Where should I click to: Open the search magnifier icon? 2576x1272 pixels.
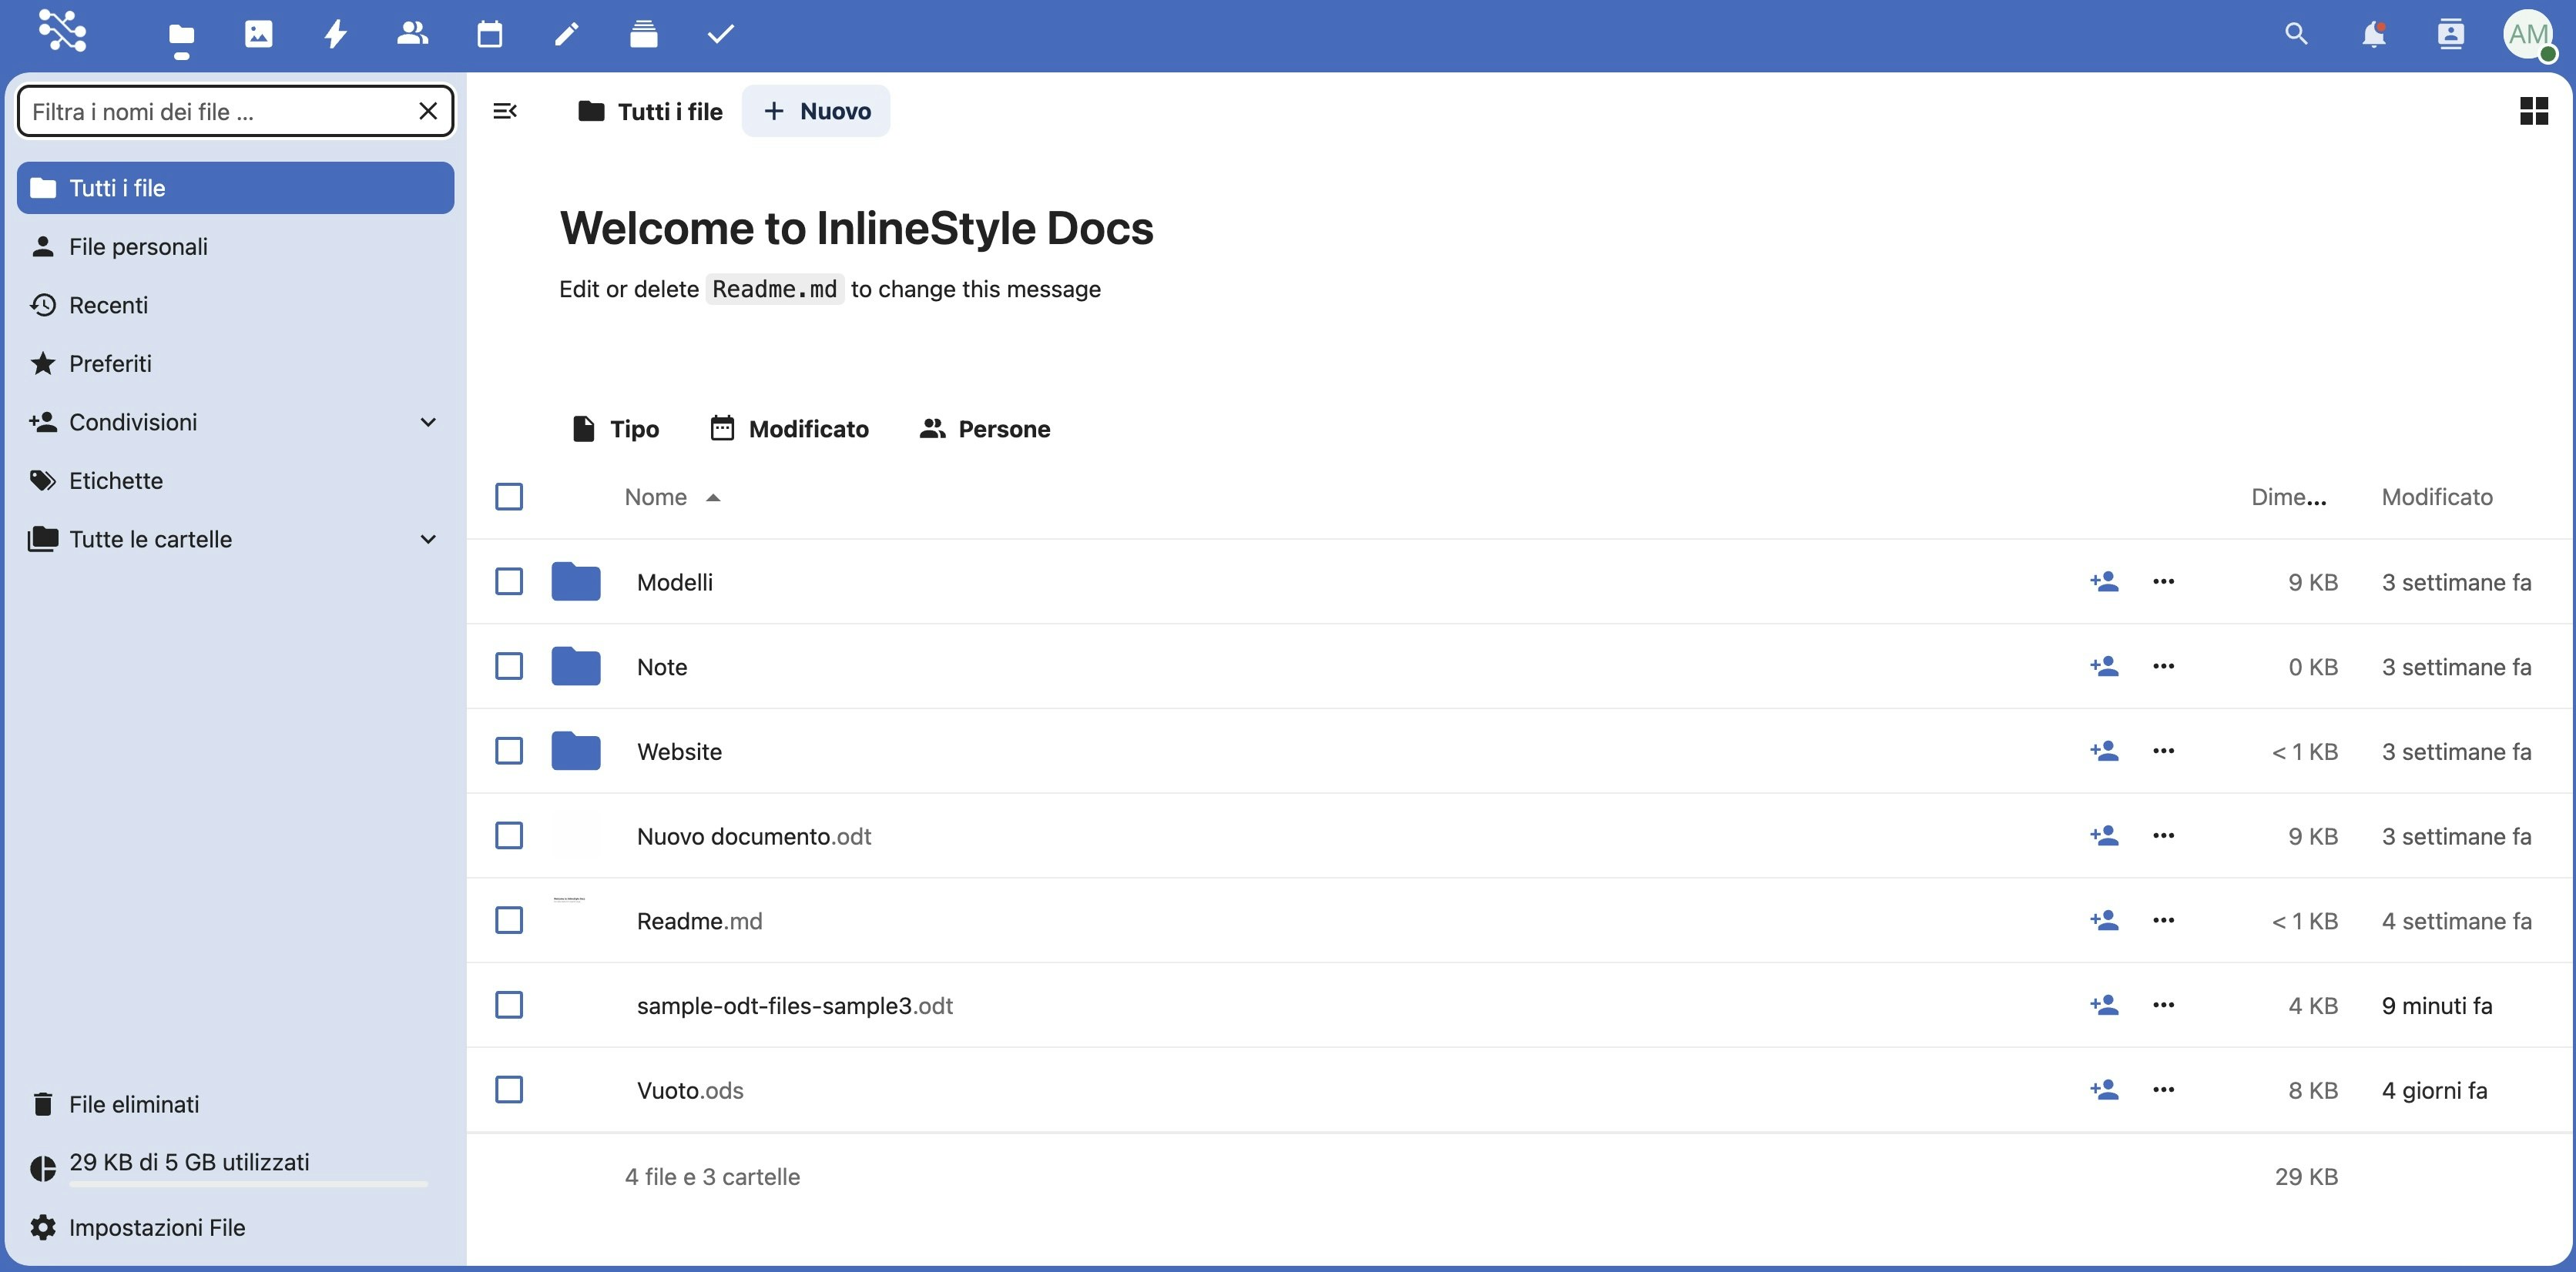[2296, 33]
